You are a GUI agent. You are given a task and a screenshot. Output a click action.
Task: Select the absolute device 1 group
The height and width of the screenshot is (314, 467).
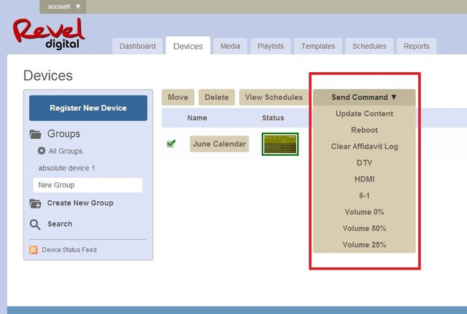pyautogui.click(x=66, y=168)
